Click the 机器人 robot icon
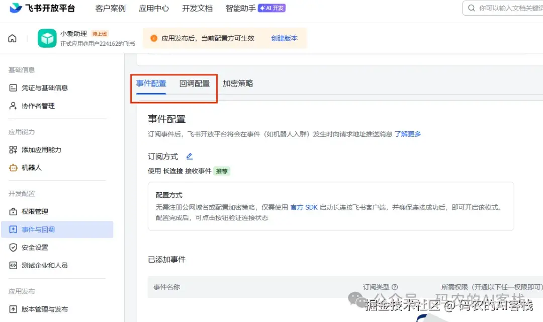The image size is (543, 322). [13, 168]
